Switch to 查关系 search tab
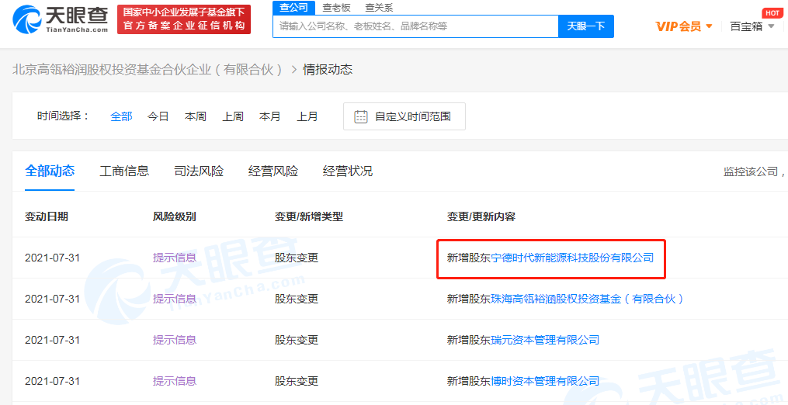This screenshot has height=405, width=788. click(379, 8)
